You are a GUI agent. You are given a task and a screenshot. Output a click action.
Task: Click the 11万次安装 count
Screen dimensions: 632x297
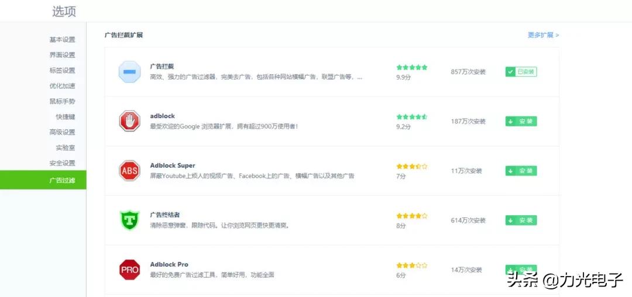point(466,171)
